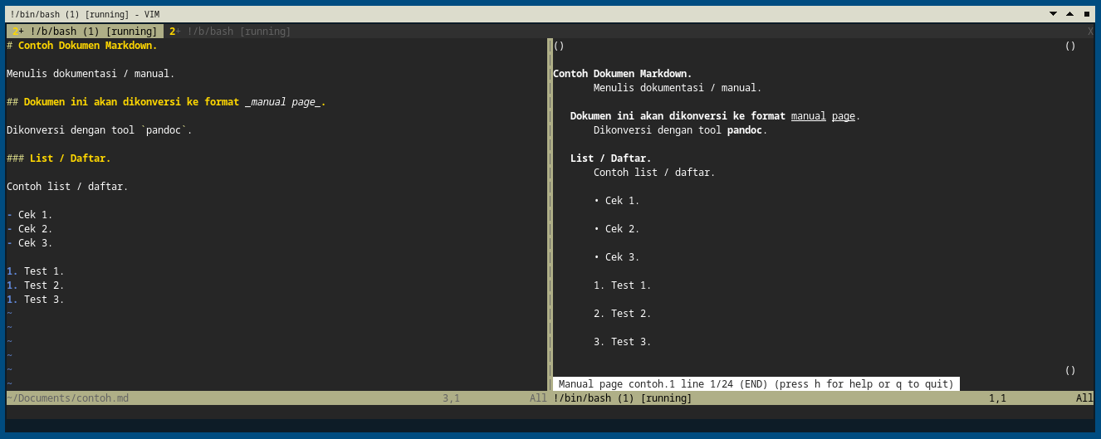Screen dimensions: 1101x439
Task: Click 'Contoh list / daftar.' in man page pane
Action: click(x=654, y=173)
